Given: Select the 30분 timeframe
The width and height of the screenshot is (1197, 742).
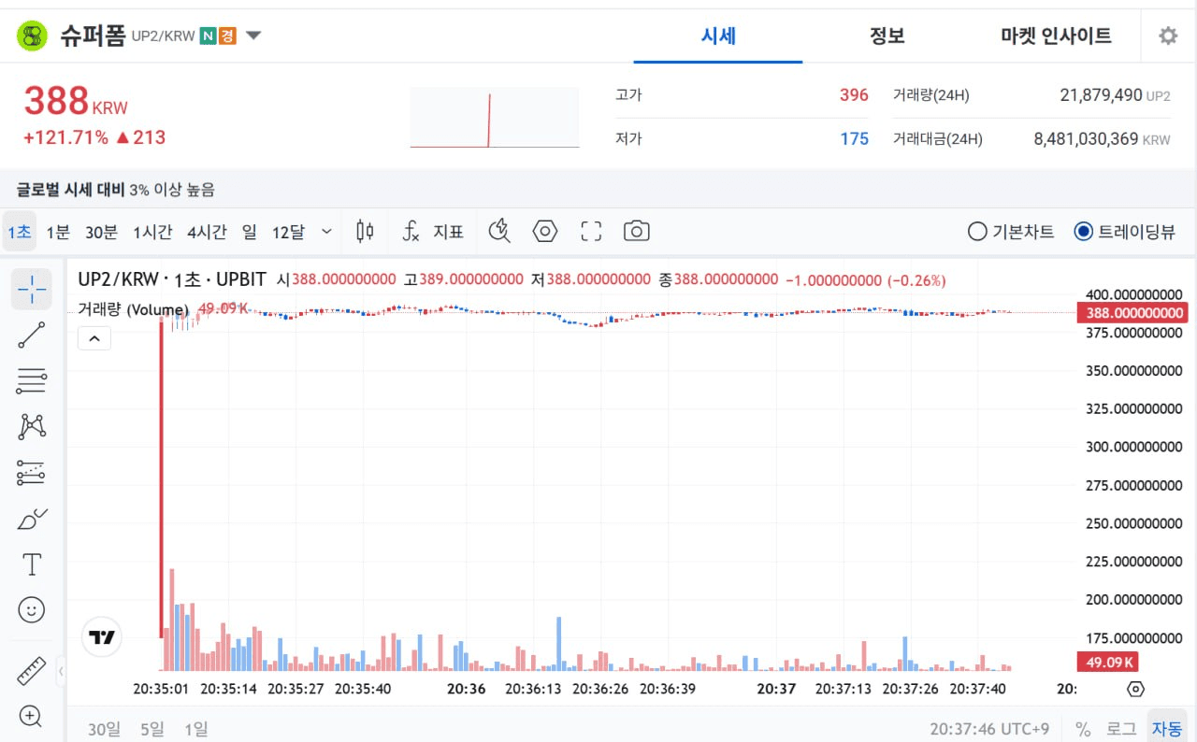Looking at the screenshot, I should coord(101,231).
